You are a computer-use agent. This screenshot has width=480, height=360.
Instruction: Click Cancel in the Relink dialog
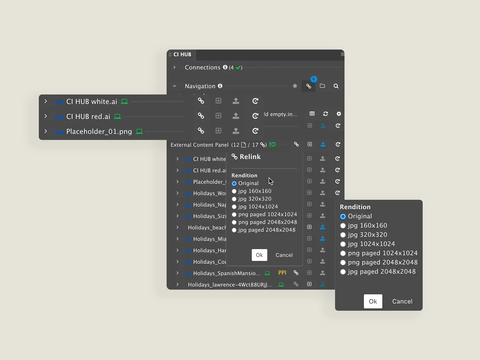coord(284,255)
